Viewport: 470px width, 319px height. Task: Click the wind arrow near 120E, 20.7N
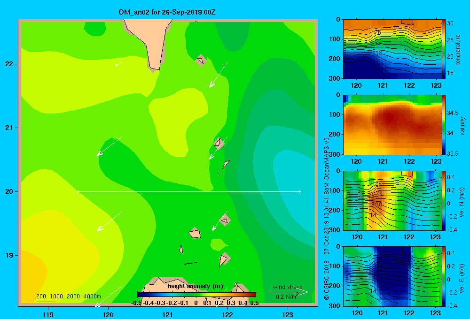point(110,146)
